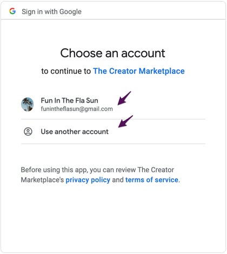Click the person icon beside Use another account
Viewport: 227px width, 254px height.
(28, 132)
